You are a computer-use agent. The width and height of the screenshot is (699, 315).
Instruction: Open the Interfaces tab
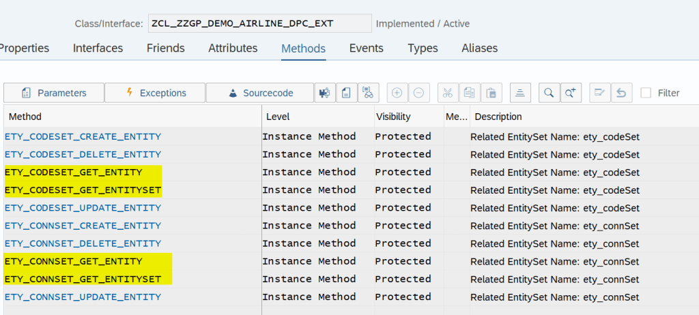[98, 48]
